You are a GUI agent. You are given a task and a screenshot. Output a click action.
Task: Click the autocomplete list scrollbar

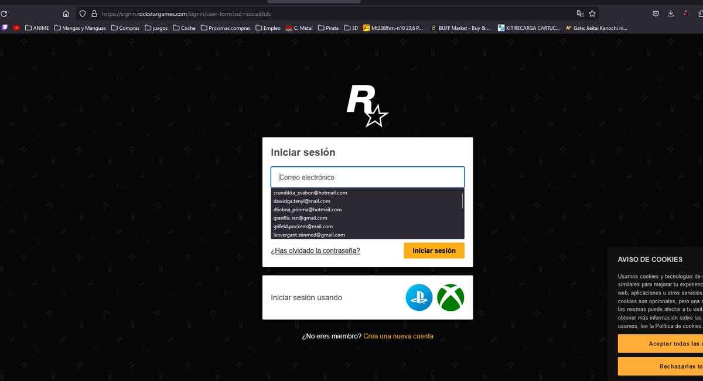pos(463,200)
